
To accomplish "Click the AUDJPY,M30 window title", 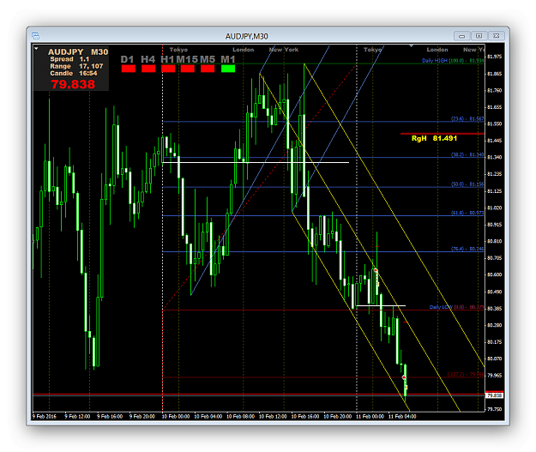I will (x=246, y=36).
